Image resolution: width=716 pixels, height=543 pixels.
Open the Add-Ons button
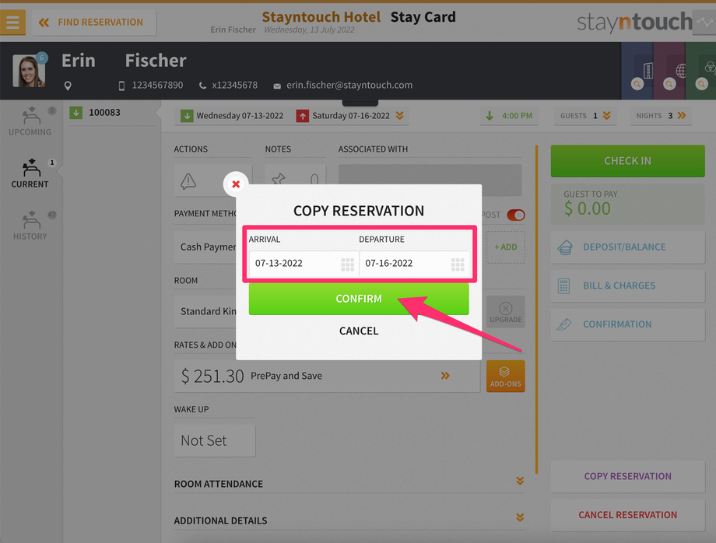click(x=506, y=377)
